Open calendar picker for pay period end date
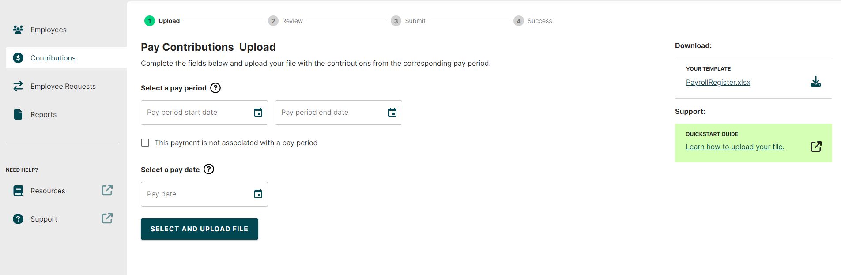841x275 pixels. [x=392, y=113]
